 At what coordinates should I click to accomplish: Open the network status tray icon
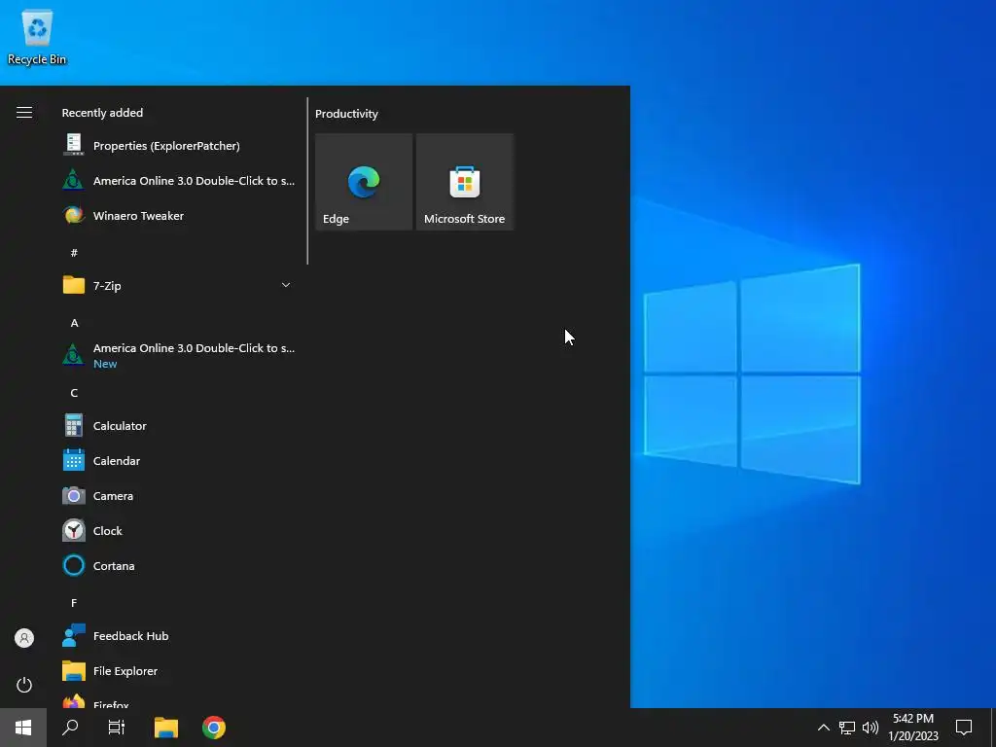pyautogui.click(x=847, y=728)
